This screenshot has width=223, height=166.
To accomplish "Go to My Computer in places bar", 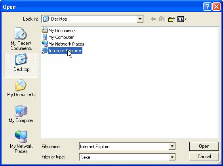I will pos(21,114).
